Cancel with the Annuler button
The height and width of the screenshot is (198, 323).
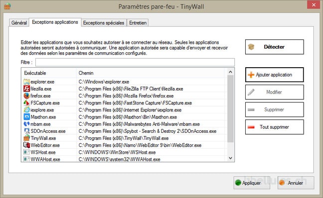(x=296, y=183)
